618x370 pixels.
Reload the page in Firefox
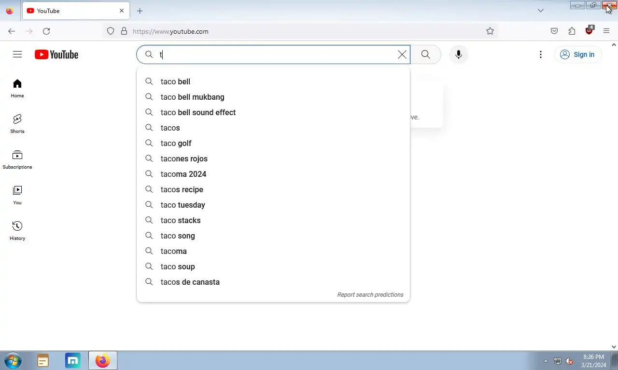point(46,31)
